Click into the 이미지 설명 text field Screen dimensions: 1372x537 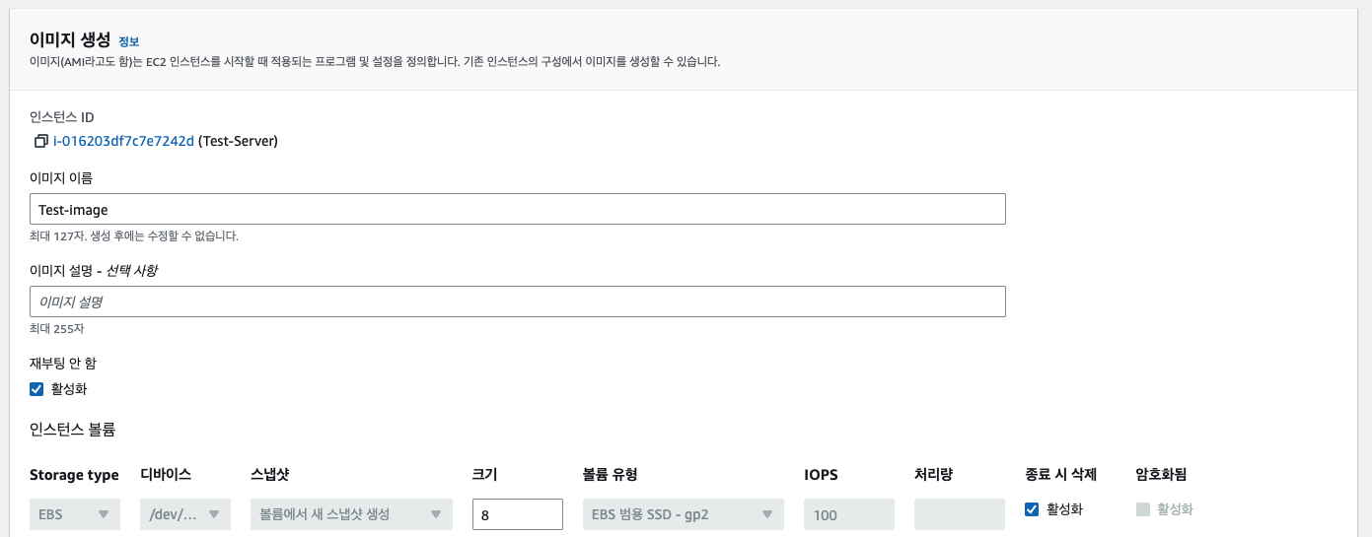518,302
